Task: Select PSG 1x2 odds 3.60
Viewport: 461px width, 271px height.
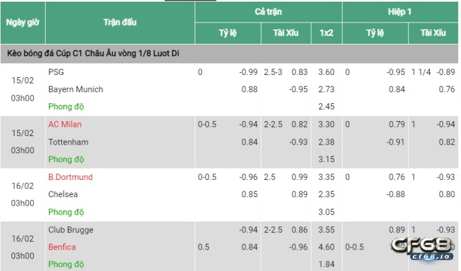Action: click(x=326, y=72)
